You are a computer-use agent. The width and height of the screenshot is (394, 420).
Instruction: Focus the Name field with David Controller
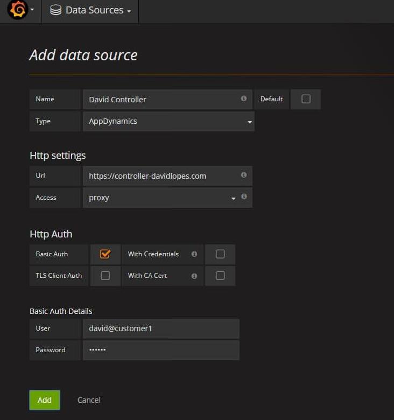coord(167,100)
